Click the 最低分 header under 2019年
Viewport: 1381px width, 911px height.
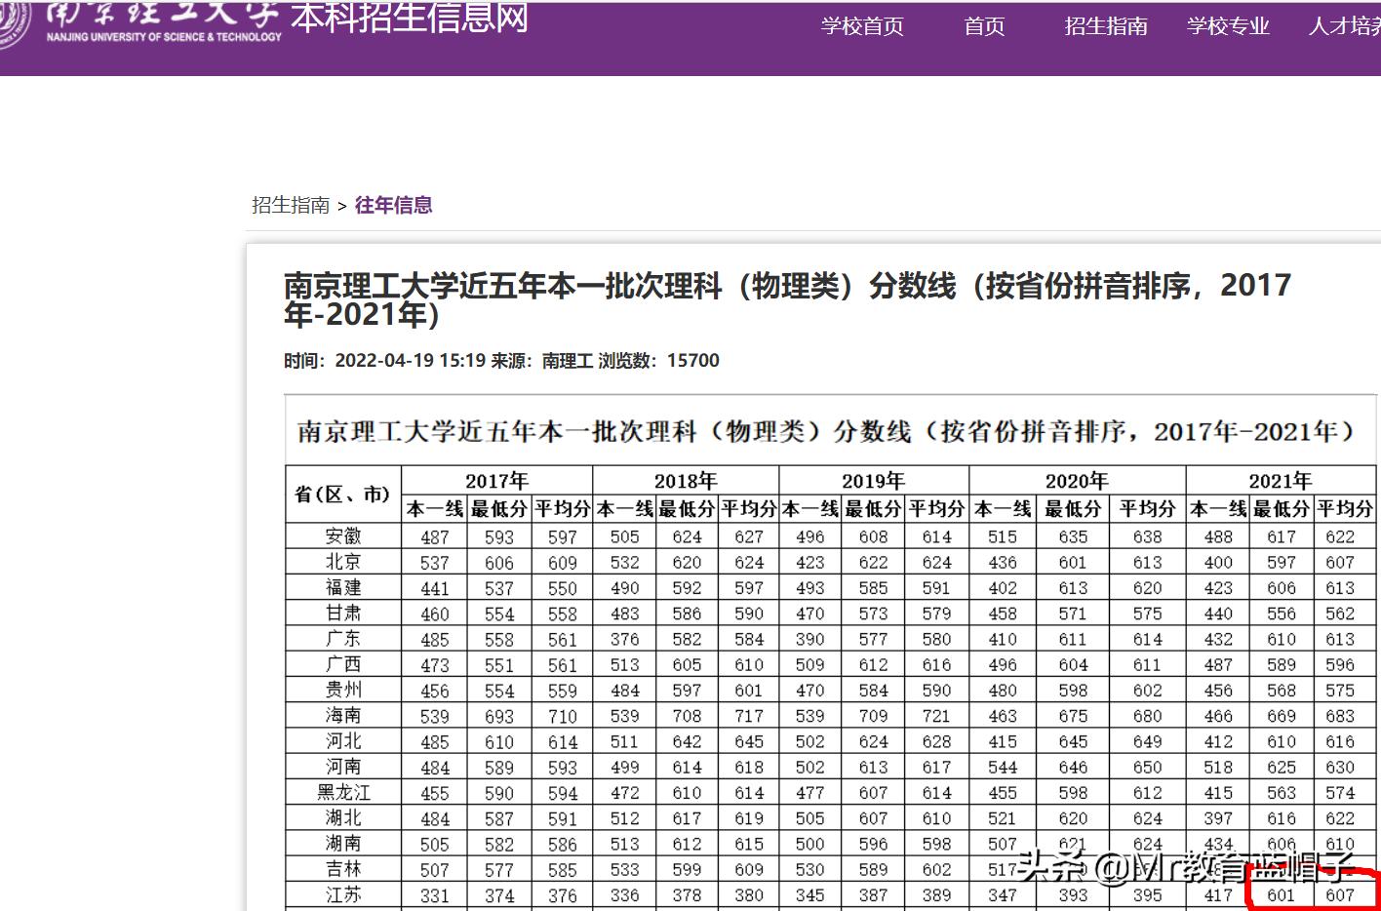[x=872, y=508]
